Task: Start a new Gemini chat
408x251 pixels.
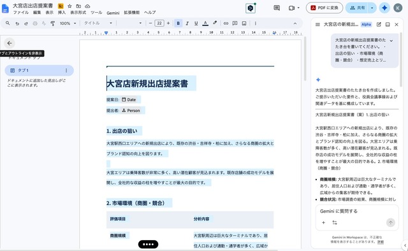Action: (x=379, y=24)
